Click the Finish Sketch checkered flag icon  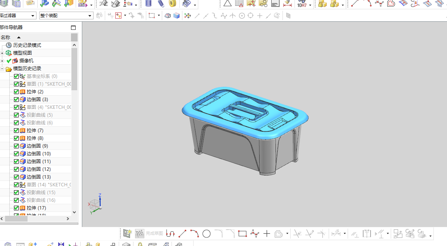[139, 234]
